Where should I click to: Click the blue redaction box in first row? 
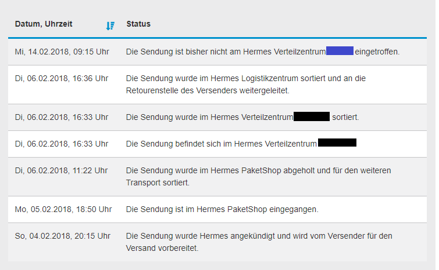pyautogui.click(x=340, y=51)
